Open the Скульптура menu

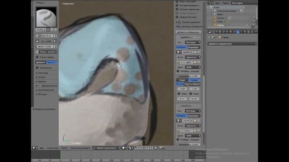click(52, 148)
